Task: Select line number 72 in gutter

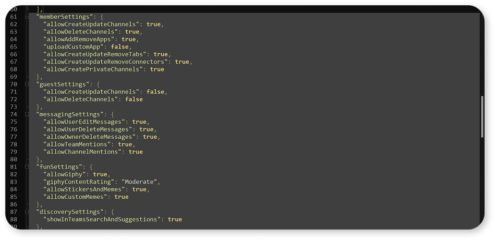Action: 14,99
